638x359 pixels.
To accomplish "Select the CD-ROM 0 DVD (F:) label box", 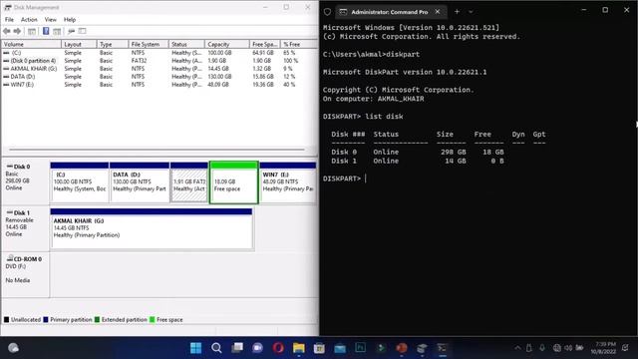I will click(25, 274).
